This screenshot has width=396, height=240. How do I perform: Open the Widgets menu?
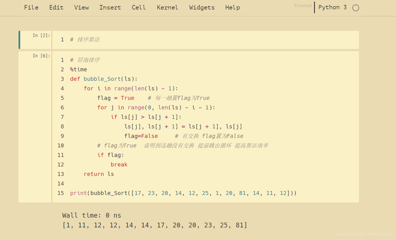tap(202, 8)
